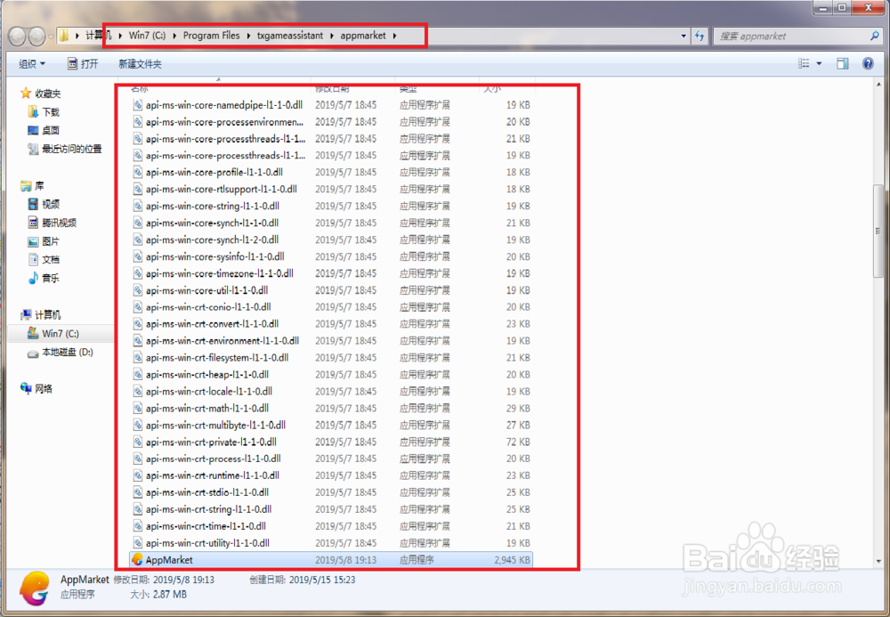
Task: Expand arrow after txgameassistant breadcrumb
Action: 331,36
